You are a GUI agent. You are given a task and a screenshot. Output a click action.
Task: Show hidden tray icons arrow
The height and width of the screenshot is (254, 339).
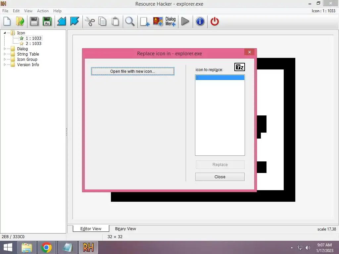coord(292,248)
